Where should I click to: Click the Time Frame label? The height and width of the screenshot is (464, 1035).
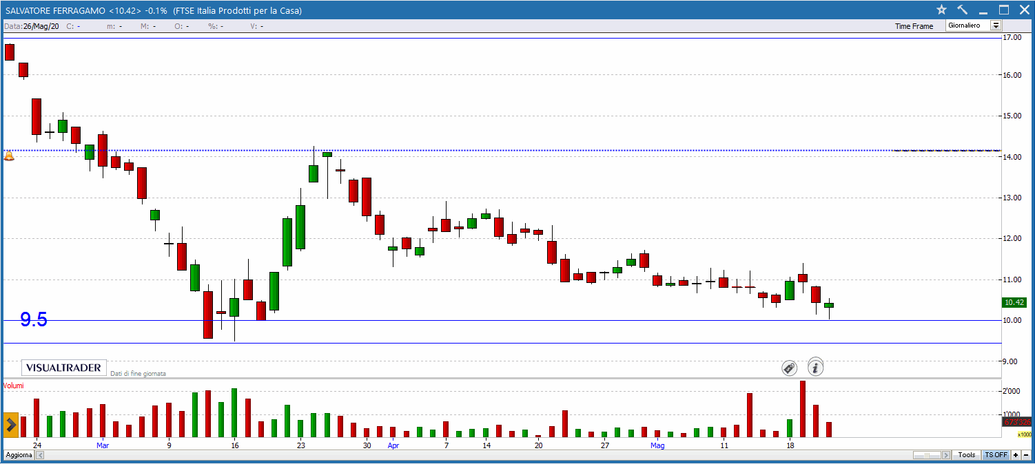click(x=914, y=26)
